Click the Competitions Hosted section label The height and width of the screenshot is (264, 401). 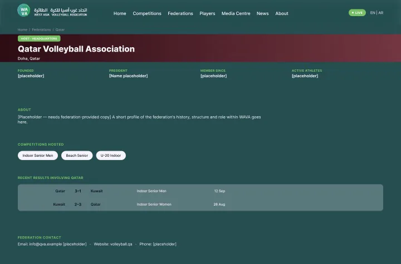(x=41, y=145)
